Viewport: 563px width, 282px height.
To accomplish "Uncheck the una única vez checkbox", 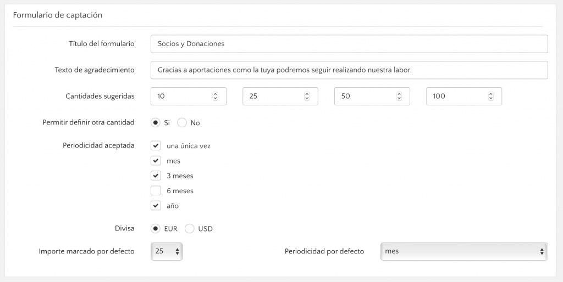I will point(156,146).
